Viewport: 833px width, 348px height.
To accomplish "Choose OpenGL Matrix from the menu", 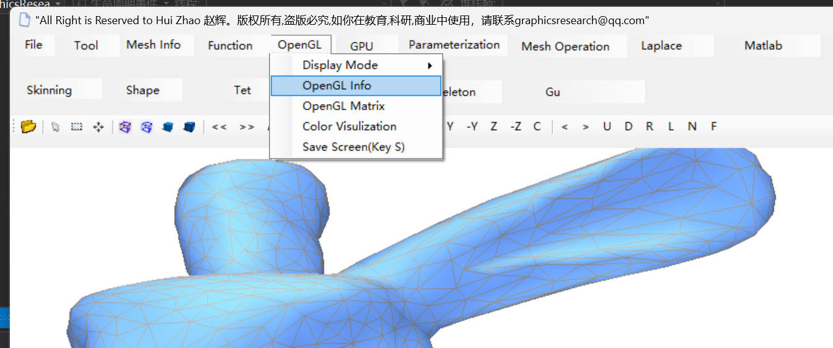I will [x=356, y=106].
